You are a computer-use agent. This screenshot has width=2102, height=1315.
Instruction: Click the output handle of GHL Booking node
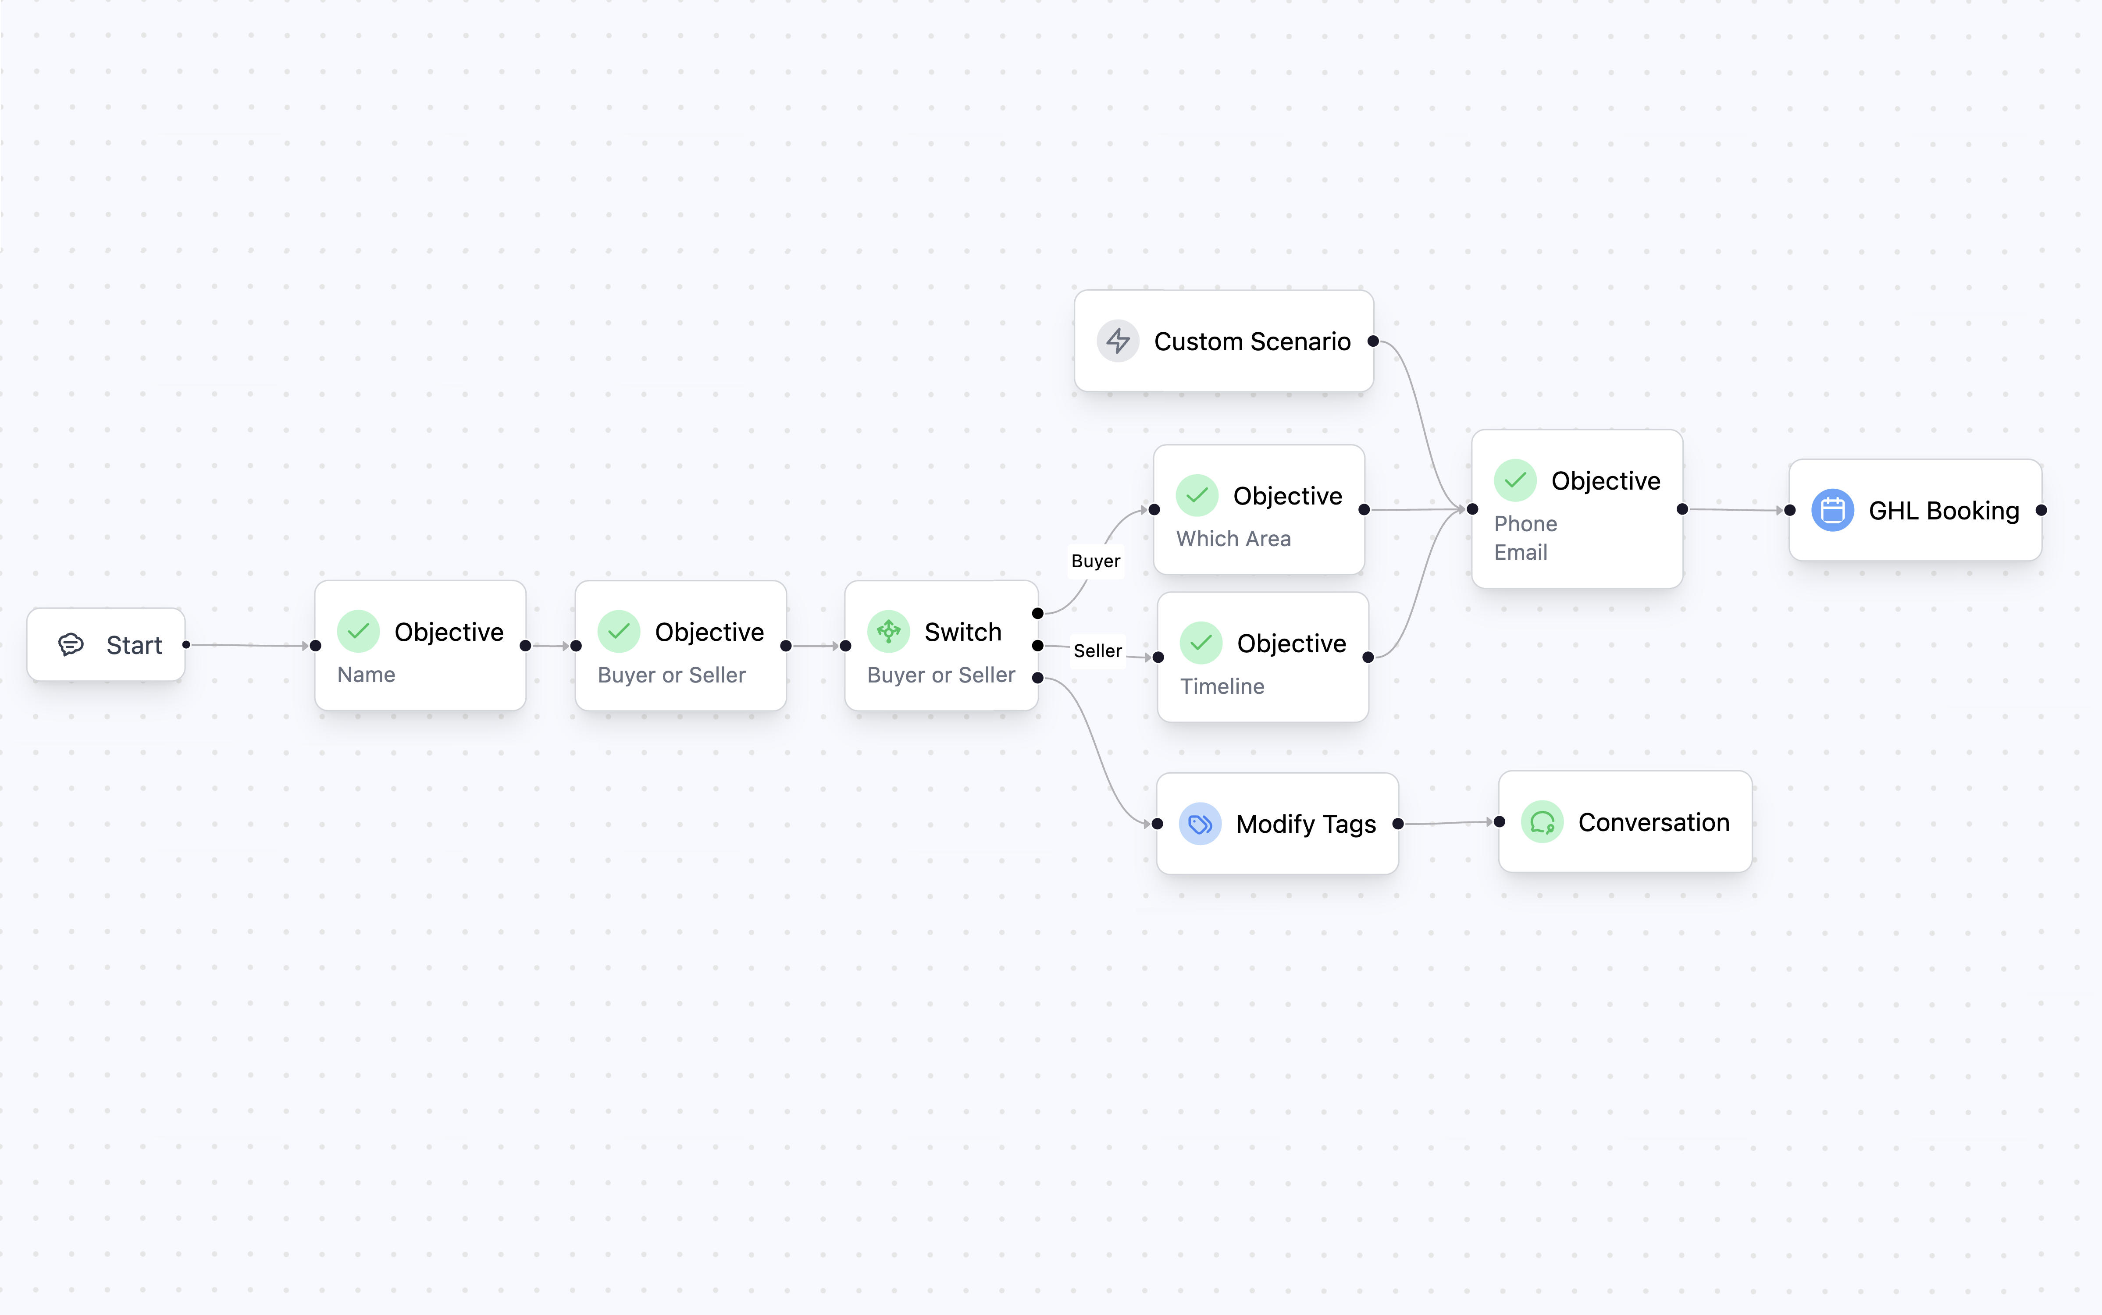[2041, 511]
